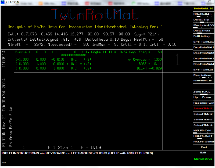The height and width of the screenshot is (168, 215).
Task: Click the 2-axis twin law header row
Action: pyautogui.click(x=88, y=52)
